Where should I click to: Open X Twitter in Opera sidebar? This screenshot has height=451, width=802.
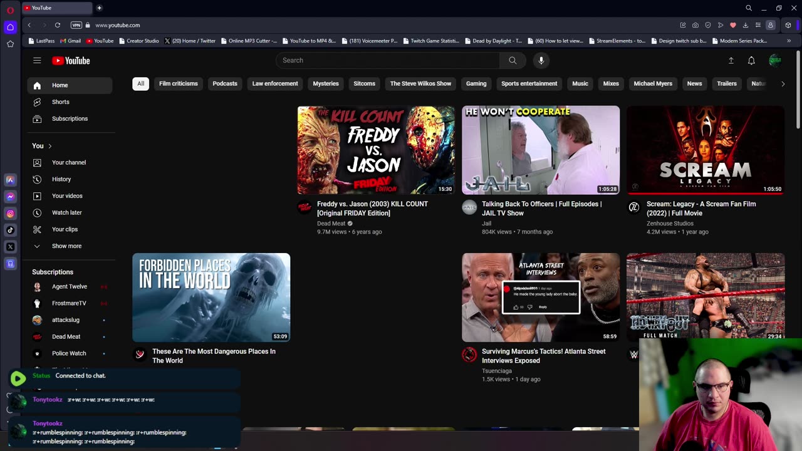click(x=10, y=247)
